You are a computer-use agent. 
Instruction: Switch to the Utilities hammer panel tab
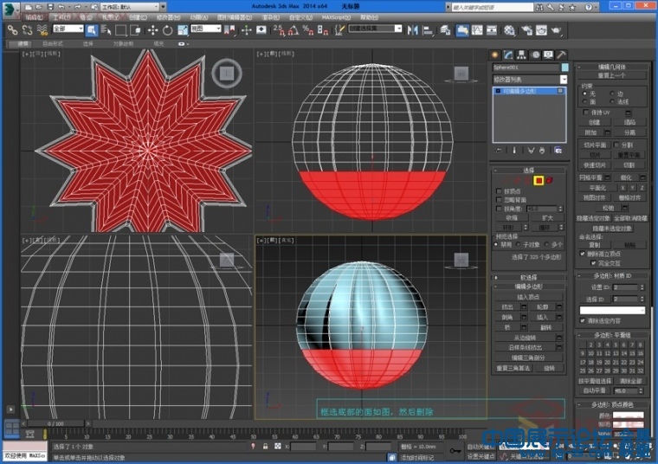click(x=562, y=55)
